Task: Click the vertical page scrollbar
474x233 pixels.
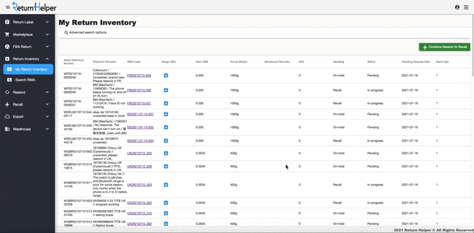Action: 473,45
